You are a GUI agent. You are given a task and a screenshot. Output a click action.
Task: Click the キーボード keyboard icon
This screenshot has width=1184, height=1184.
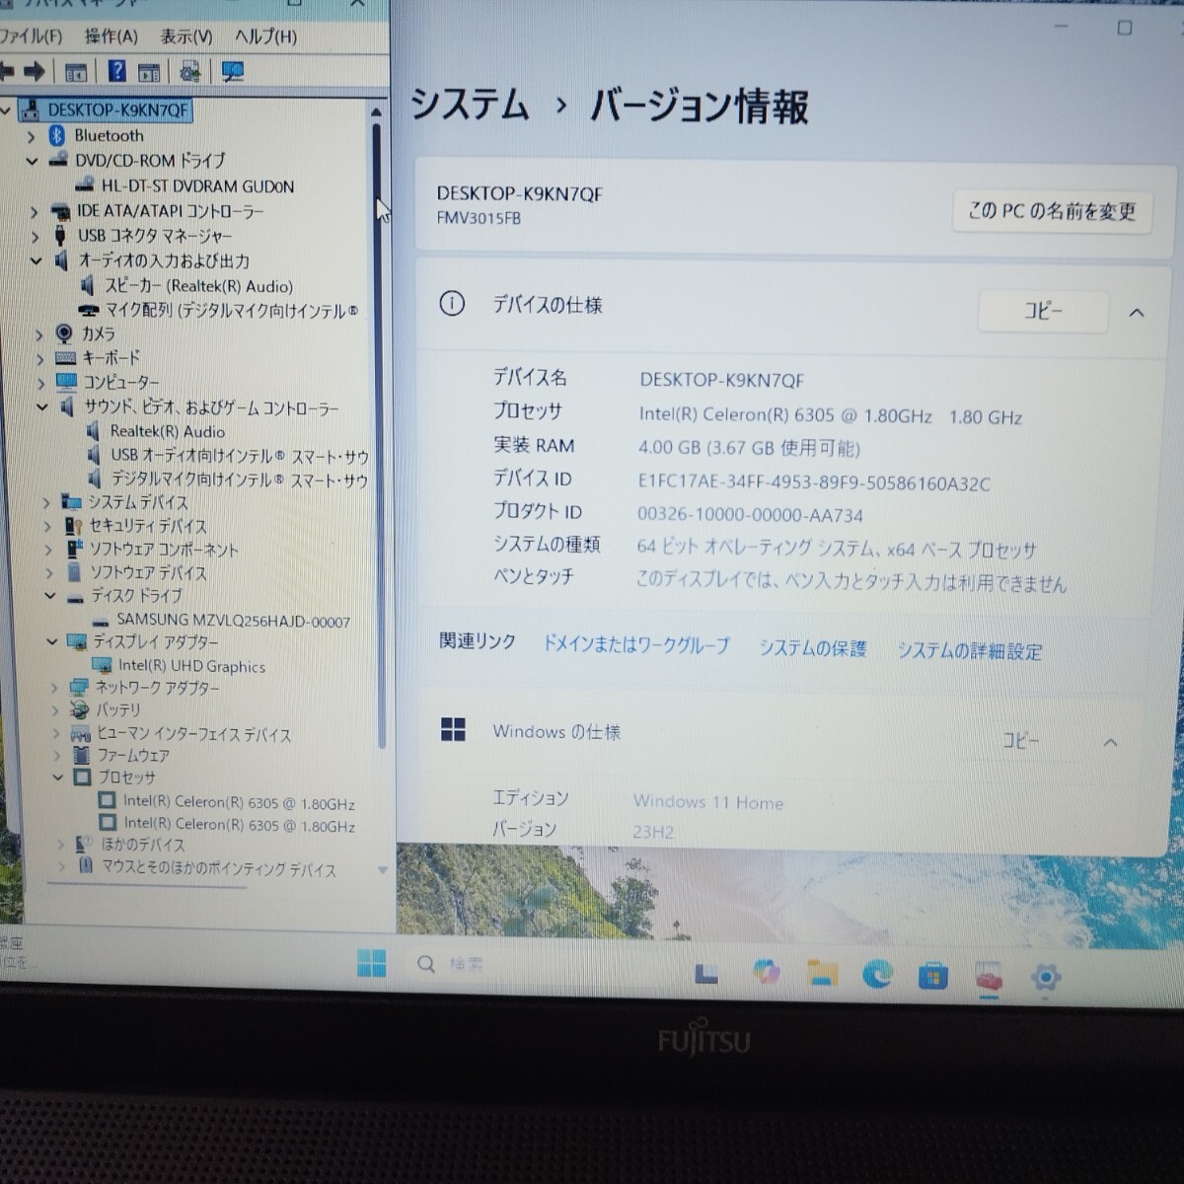tap(65, 357)
